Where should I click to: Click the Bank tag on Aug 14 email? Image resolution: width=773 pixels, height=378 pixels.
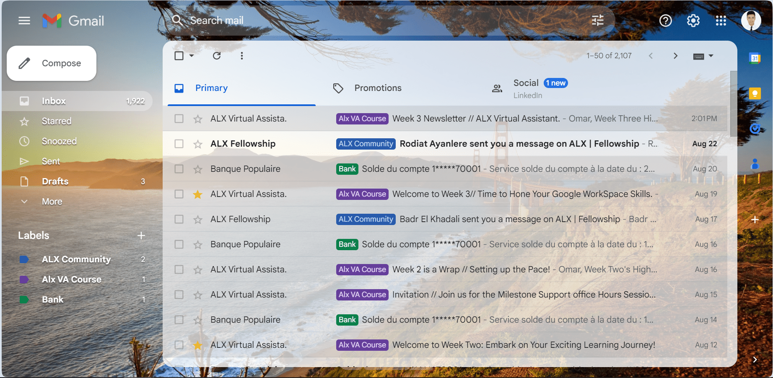347,320
